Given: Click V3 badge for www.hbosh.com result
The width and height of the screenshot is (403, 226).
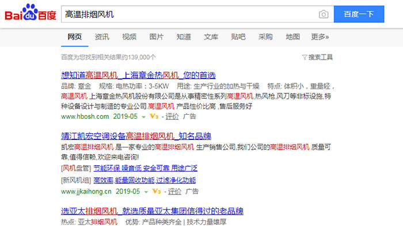Looking at the screenshot, I should (154, 116).
